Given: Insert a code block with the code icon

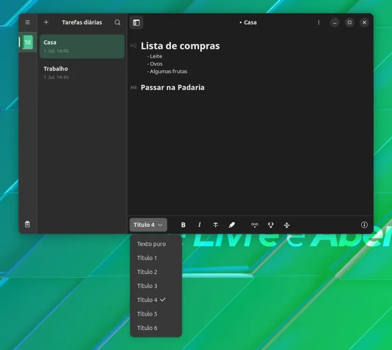Looking at the screenshot, I should tap(271, 225).
